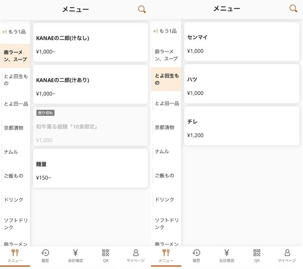Open the QR code icon on right screen
Image resolution: width=303 pixels, height=269 pixels.
pos(257,256)
